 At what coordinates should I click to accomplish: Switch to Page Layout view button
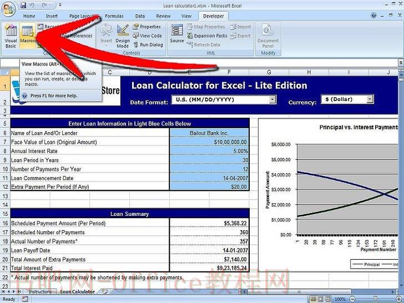click(x=320, y=299)
